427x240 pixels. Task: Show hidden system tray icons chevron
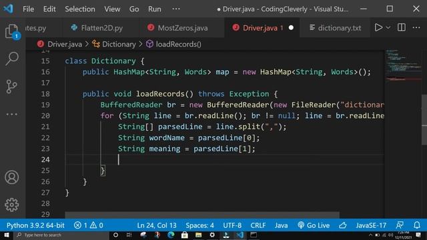(x=370, y=235)
